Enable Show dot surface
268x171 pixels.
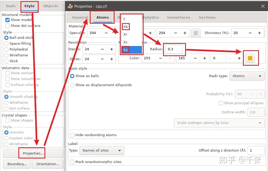point(7,26)
